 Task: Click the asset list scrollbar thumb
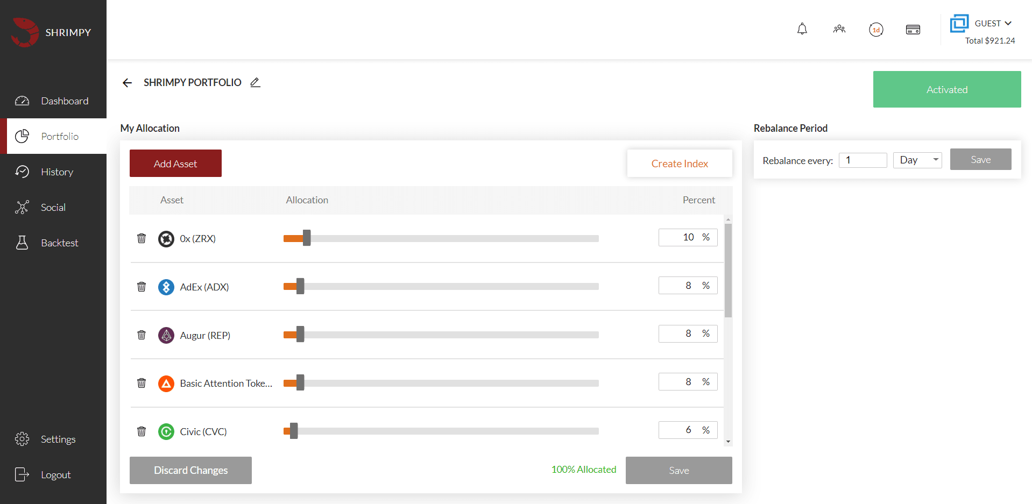coord(728,271)
